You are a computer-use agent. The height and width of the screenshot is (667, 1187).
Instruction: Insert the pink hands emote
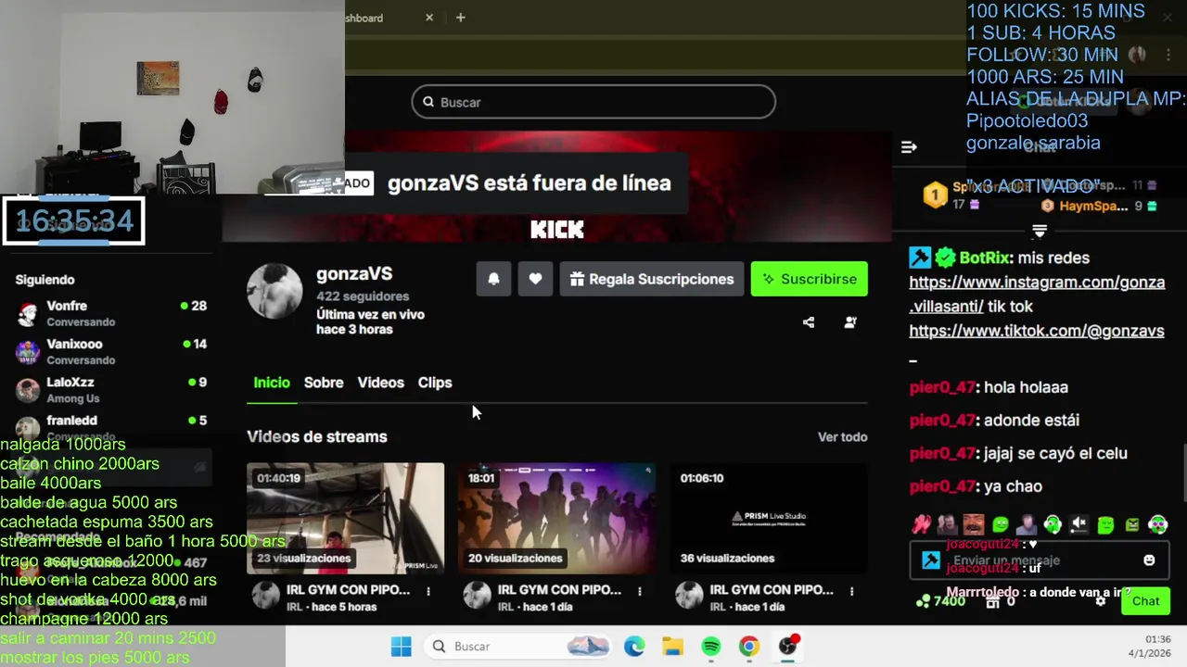[x=921, y=524]
